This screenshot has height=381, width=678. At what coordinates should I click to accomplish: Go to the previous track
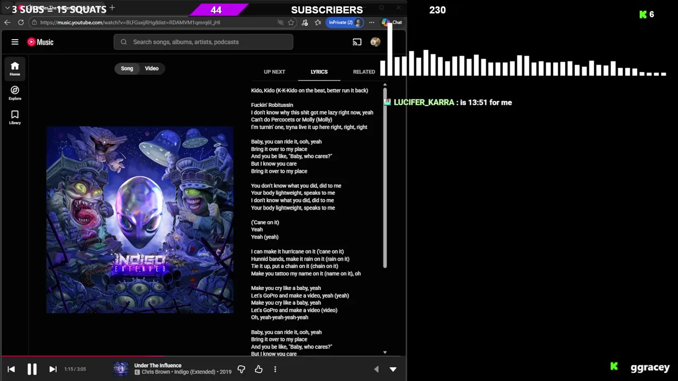pos(11,369)
